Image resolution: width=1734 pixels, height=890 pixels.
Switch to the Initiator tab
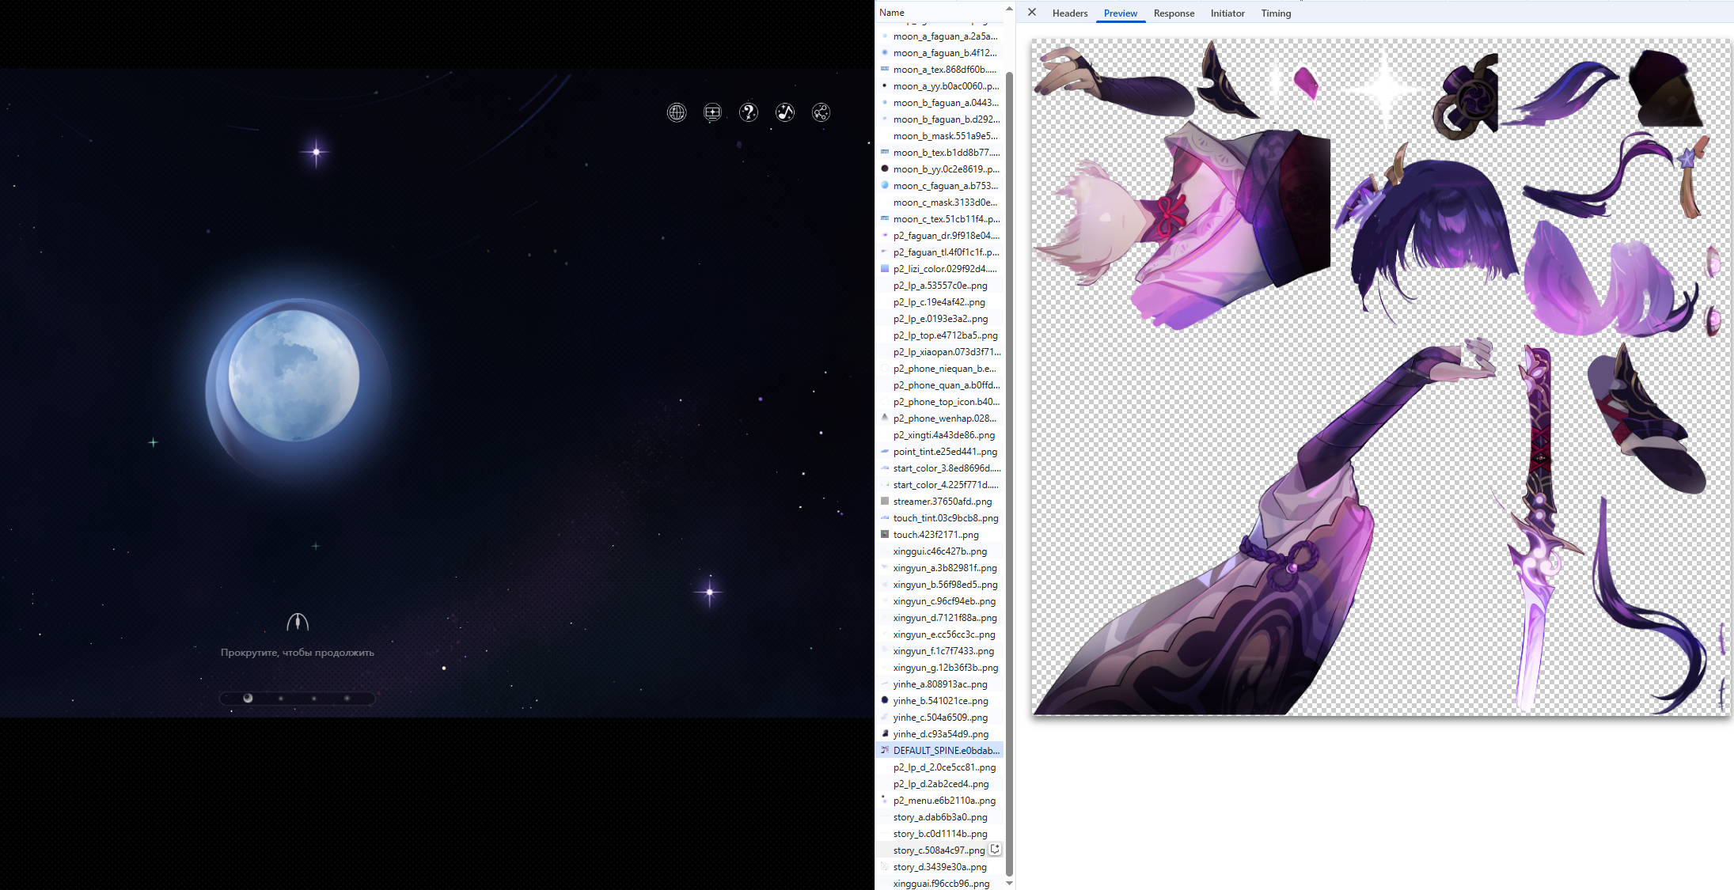[1227, 13]
